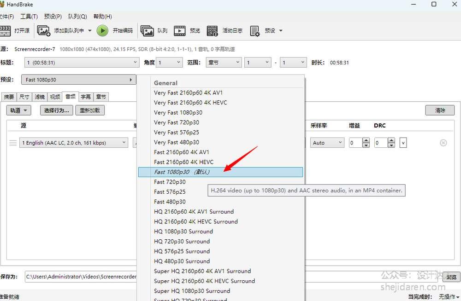Screen dimensions: 461x301
Task: Select the Very Fast 1080p30 preset
Action: [x=220, y=113]
